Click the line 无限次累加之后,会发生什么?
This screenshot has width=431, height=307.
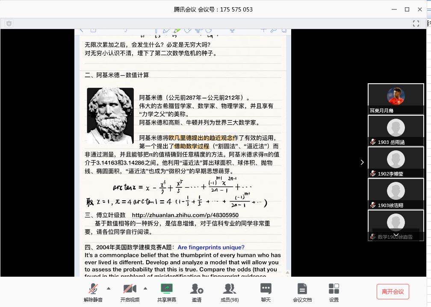click(125, 44)
